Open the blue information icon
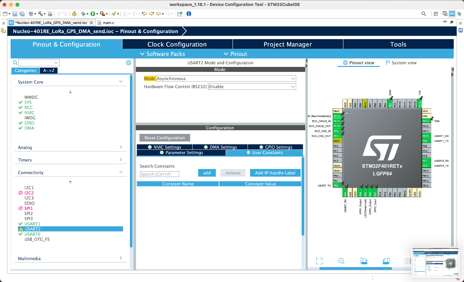The image size is (464, 282). tap(189, 14)
